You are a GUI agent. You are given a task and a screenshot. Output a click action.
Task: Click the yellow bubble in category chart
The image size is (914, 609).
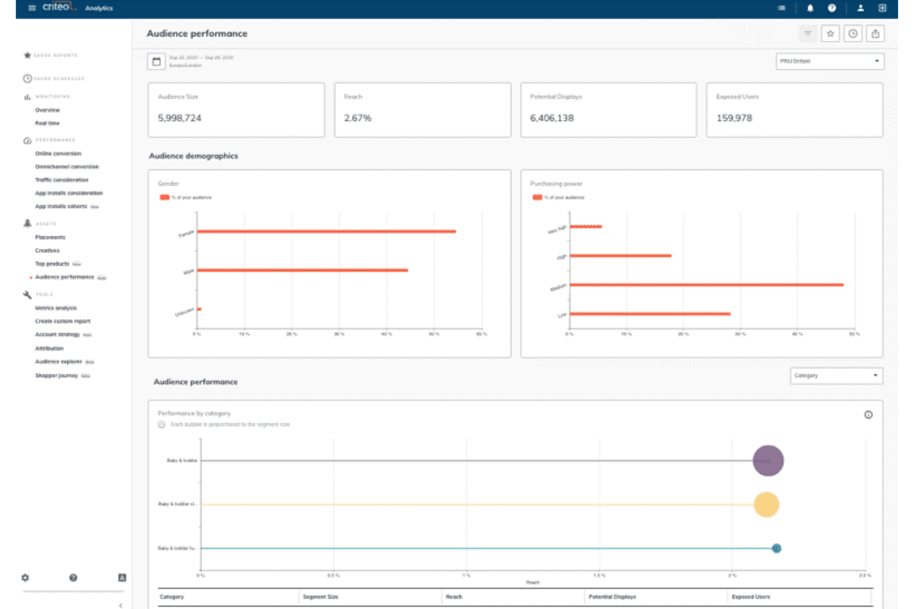click(x=766, y=505)
